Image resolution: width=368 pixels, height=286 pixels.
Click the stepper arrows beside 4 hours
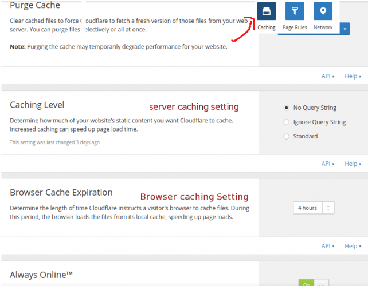pos(328,208)
